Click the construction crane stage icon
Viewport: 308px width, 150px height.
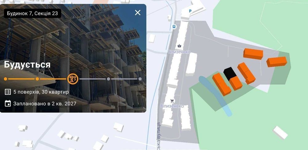73,79
